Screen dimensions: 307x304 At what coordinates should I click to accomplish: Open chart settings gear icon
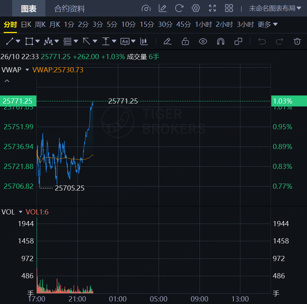point(195,8)
